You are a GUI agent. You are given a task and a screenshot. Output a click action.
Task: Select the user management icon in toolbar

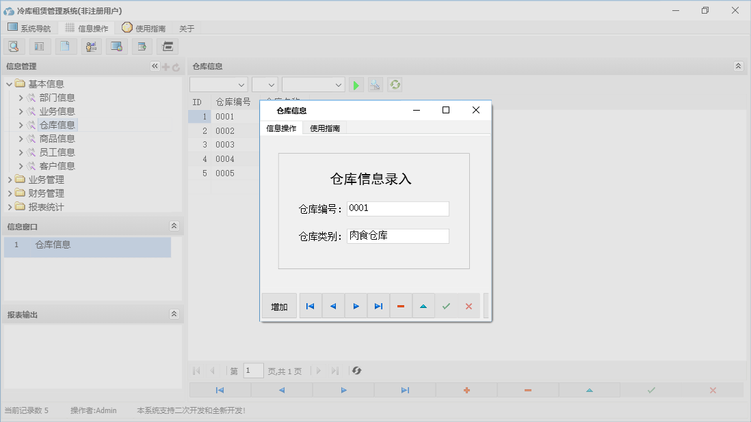click(x=91, y=46)
